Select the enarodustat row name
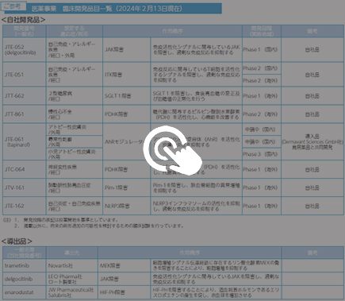 (x=25, y=292)
